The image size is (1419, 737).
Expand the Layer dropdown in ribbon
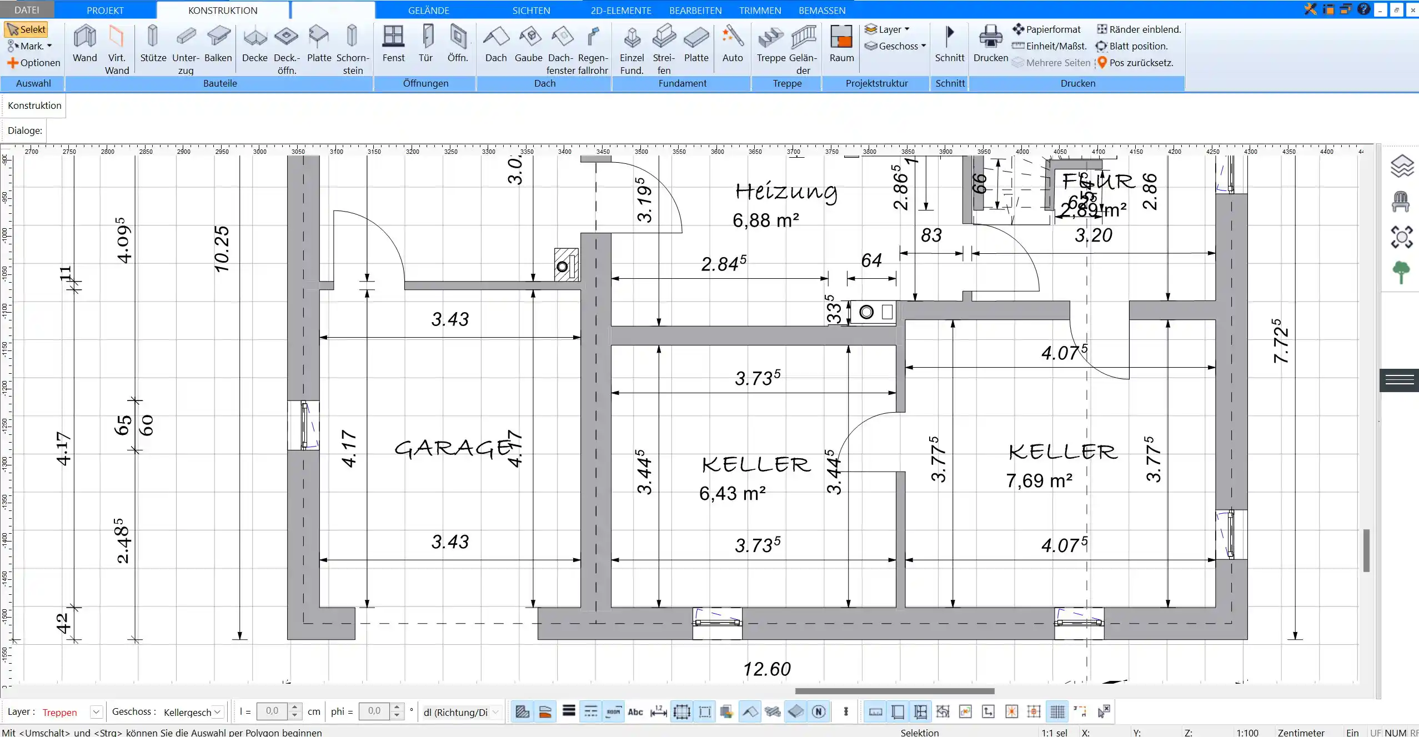click(887, 29)
